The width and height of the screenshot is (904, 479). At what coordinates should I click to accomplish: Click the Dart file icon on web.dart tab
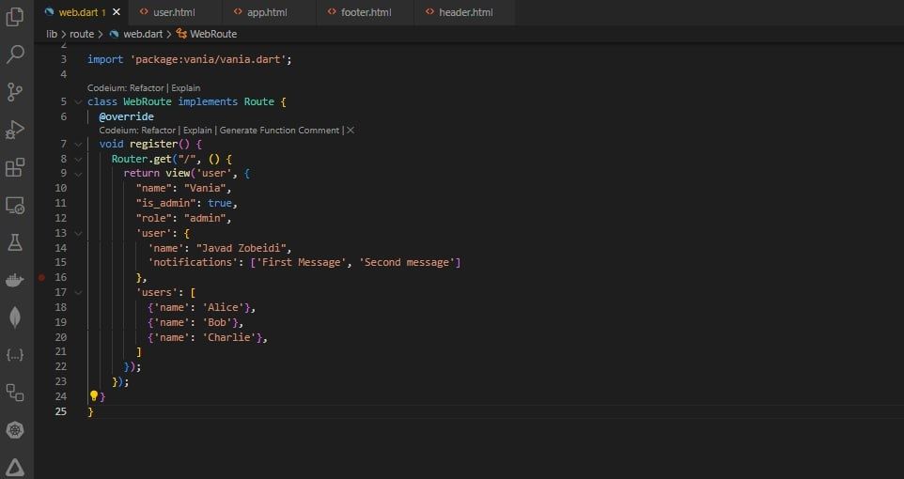pos(50,11)
